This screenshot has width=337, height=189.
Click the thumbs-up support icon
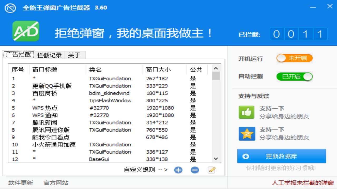pos(246,111)
